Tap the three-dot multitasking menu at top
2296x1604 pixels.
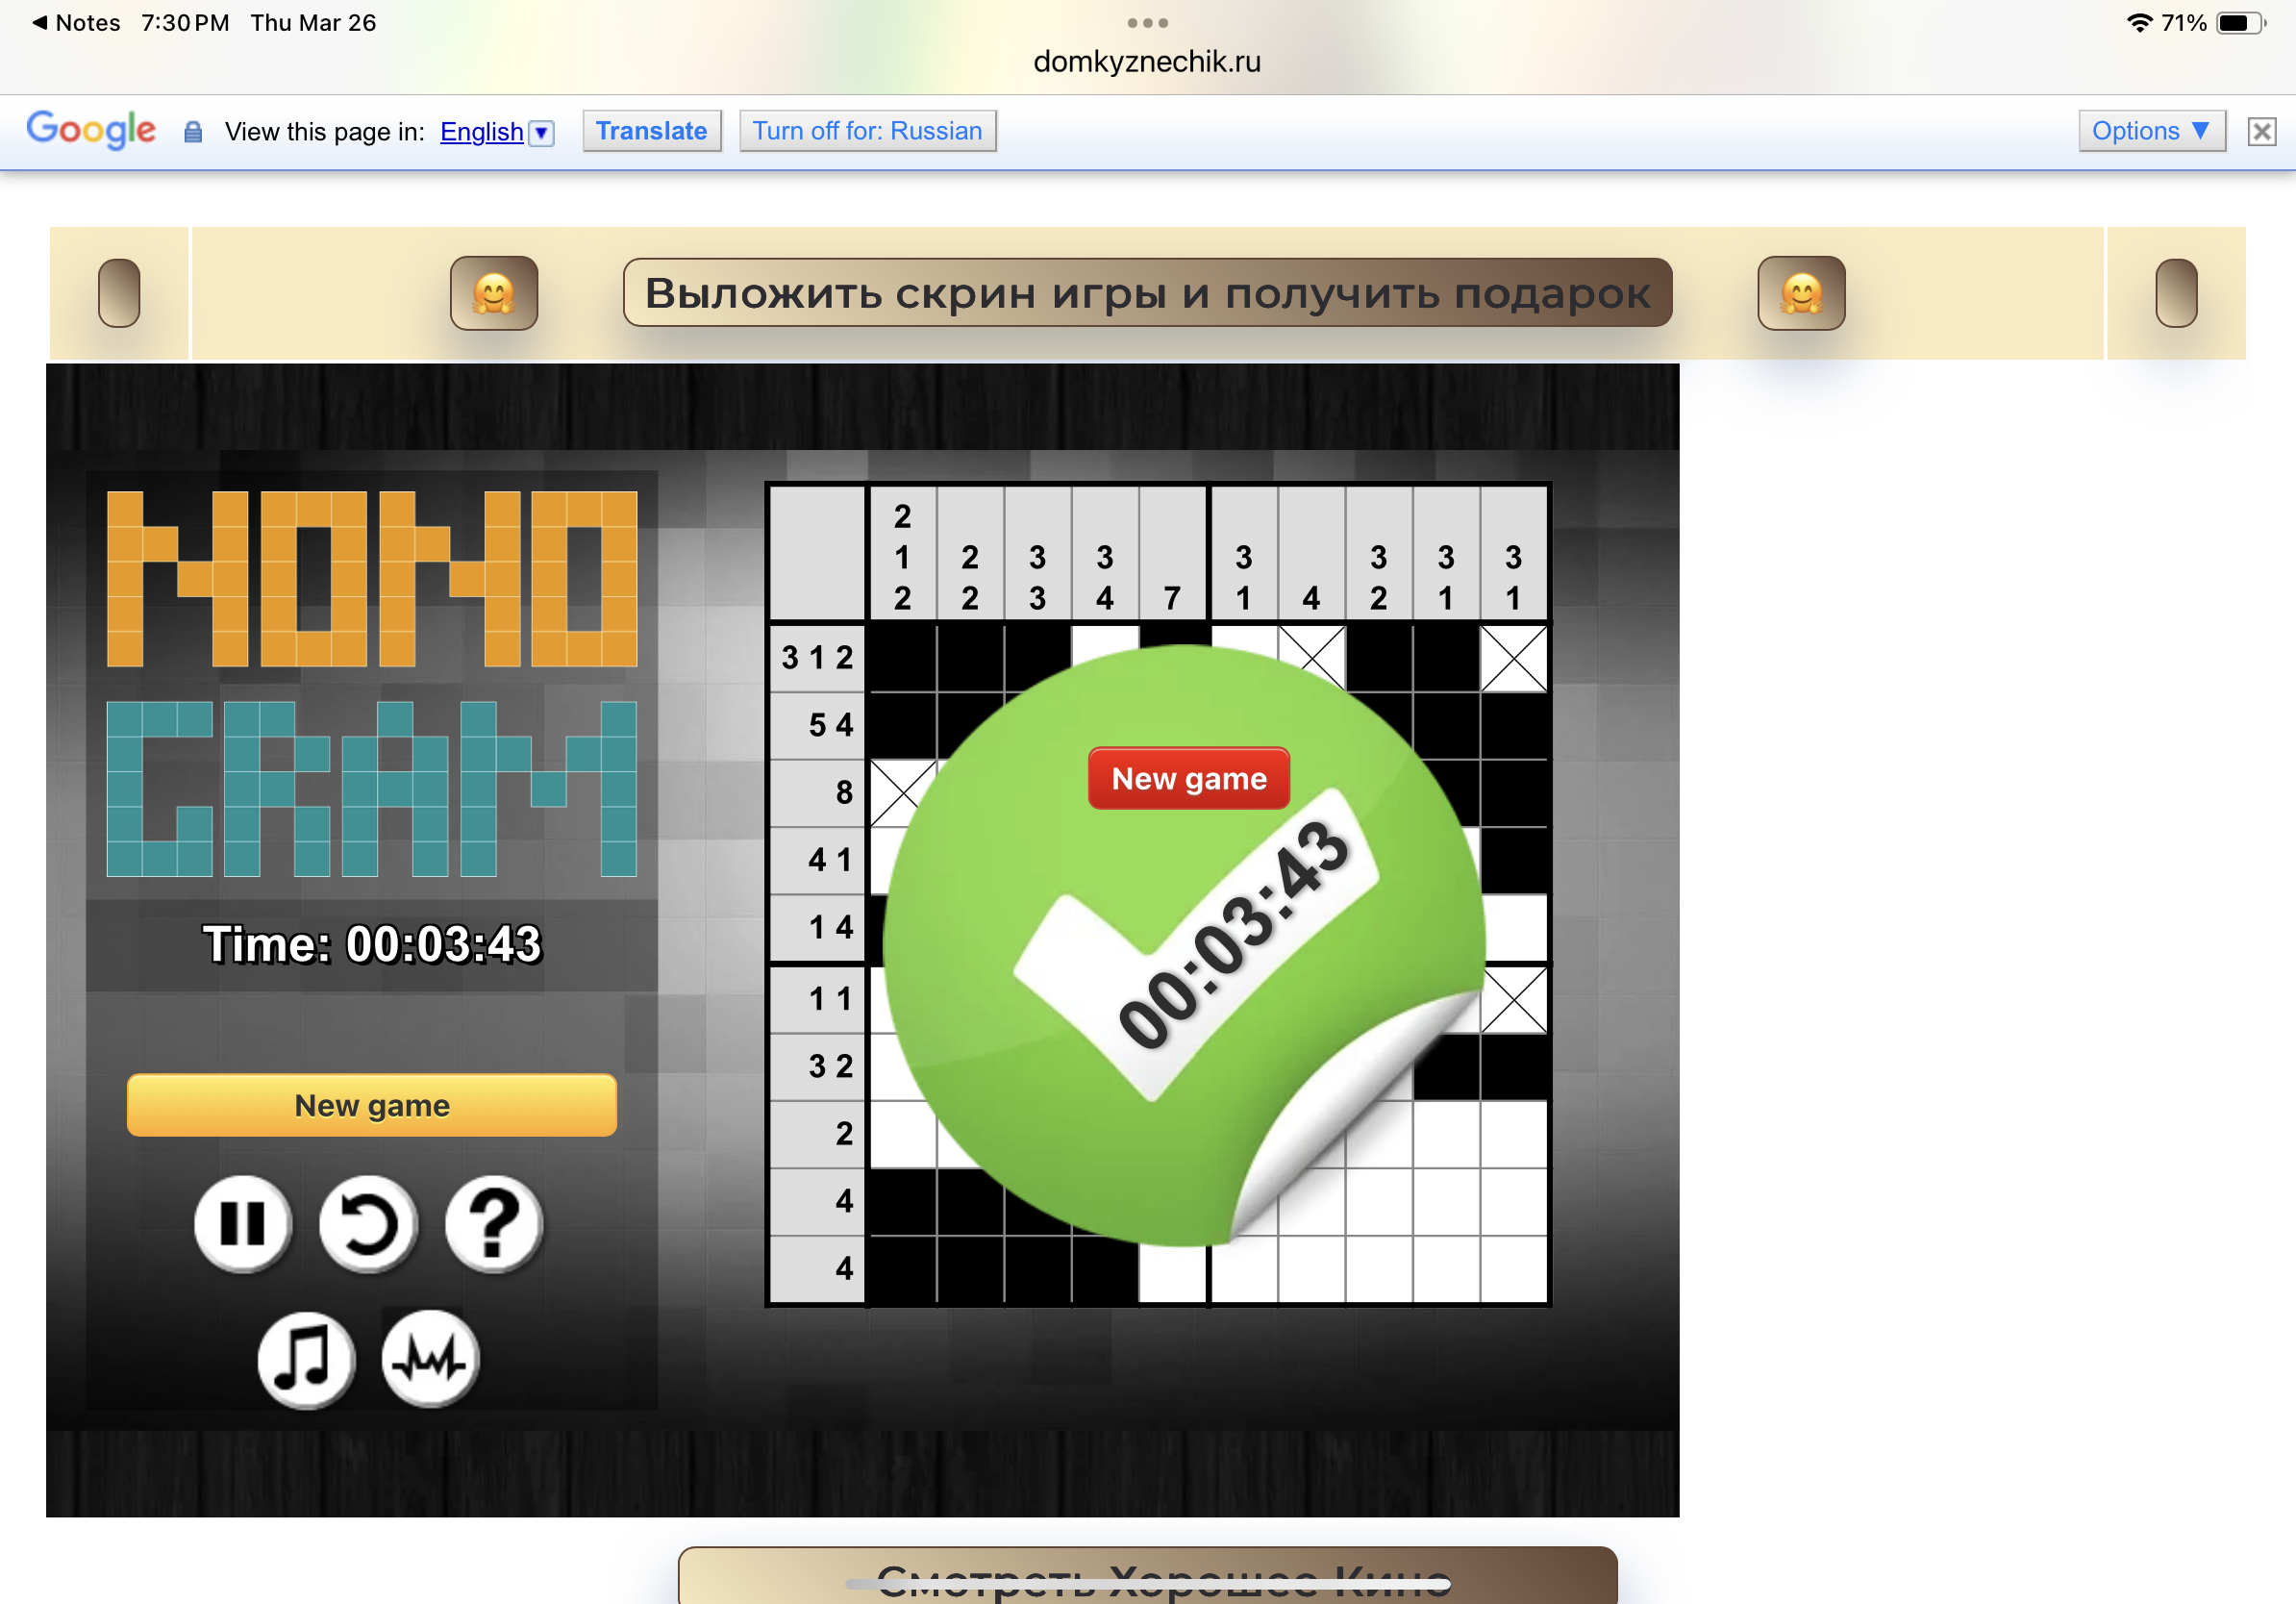(1146, 22)
